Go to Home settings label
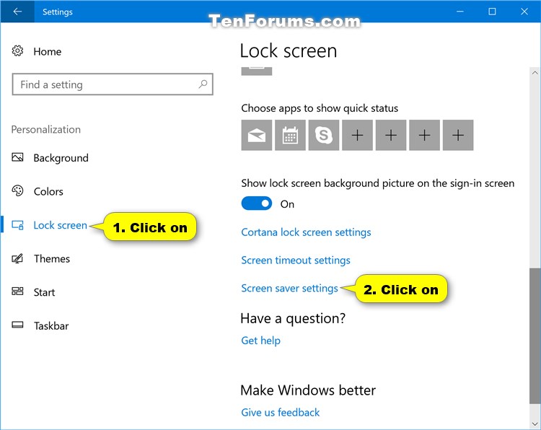 pyautogui.click(x=48, y=51)
